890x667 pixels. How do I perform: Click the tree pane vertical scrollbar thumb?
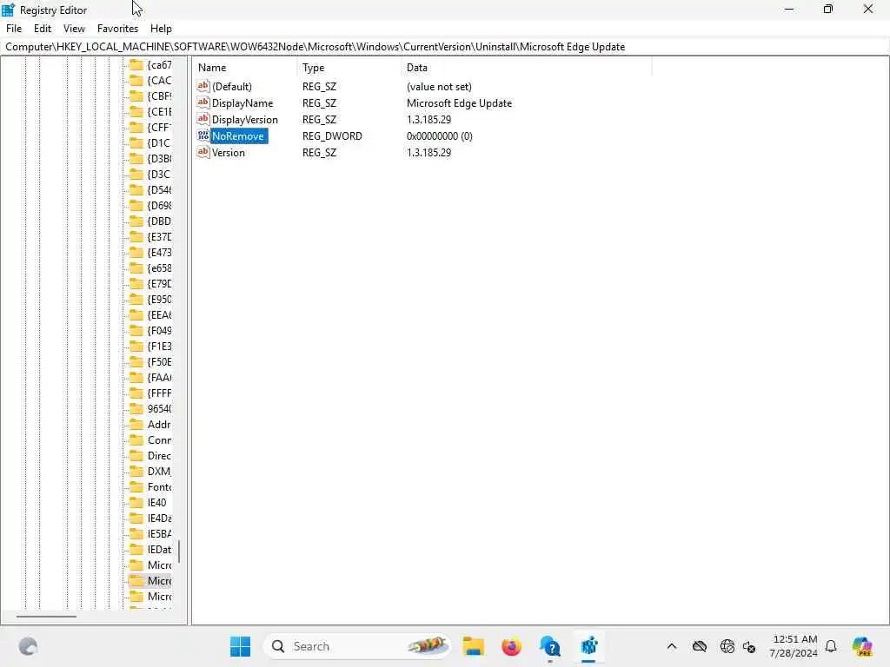179,551
